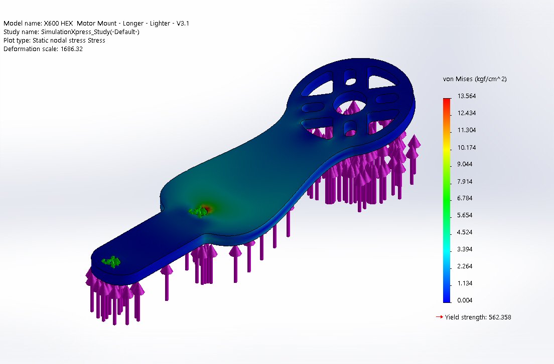Pick the legend value 10.174
Image resolution: width=554 pixels, height=364 pixels.
click(x=466, y=147)
